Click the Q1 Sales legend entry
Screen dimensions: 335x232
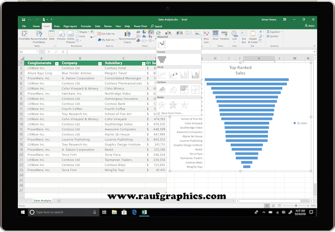(x=300, y=123)
